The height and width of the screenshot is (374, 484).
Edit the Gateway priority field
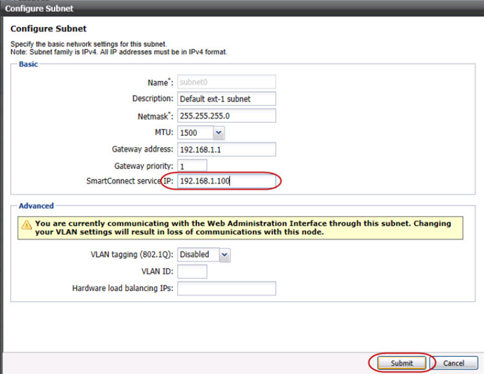click(x=192, y=166)
